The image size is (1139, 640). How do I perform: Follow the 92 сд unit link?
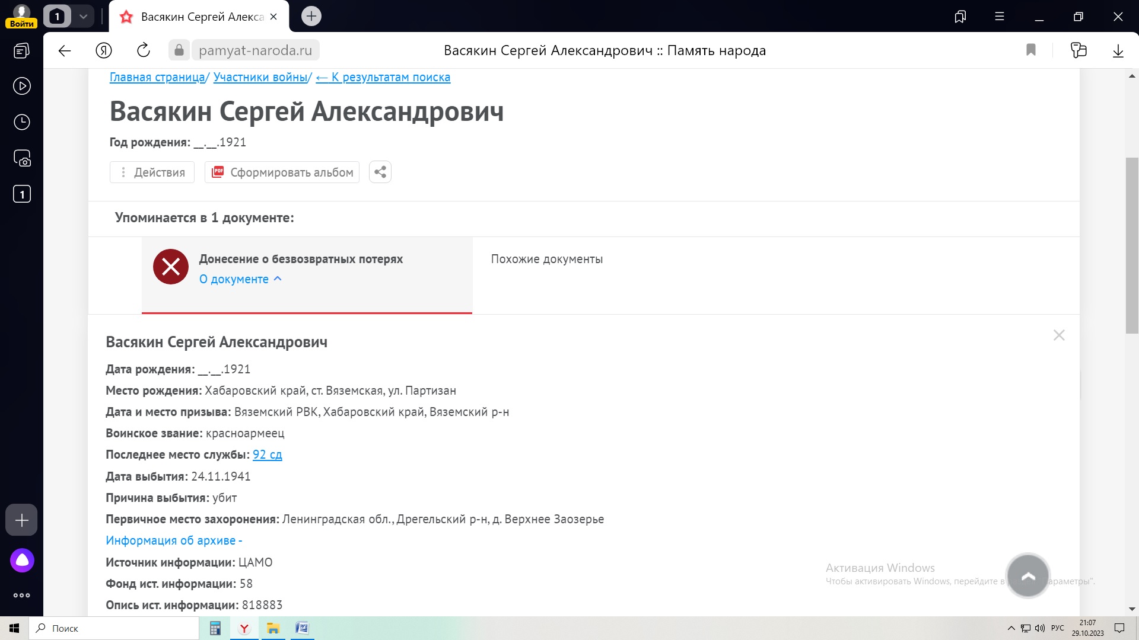point(267,455)
